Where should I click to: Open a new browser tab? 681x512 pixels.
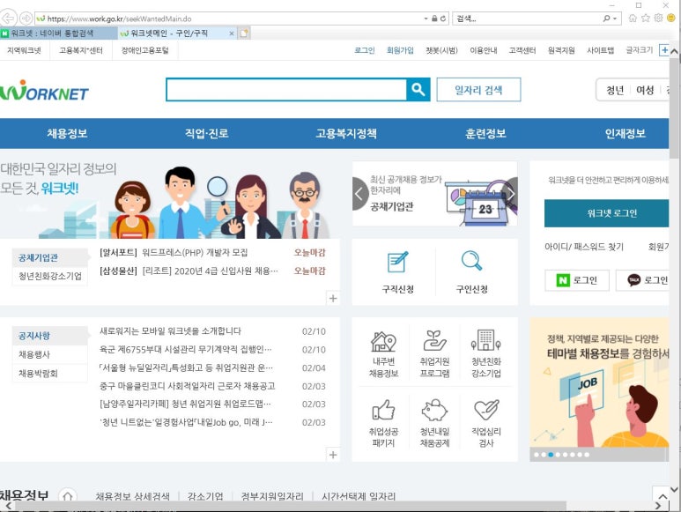[x=244, y=33]
